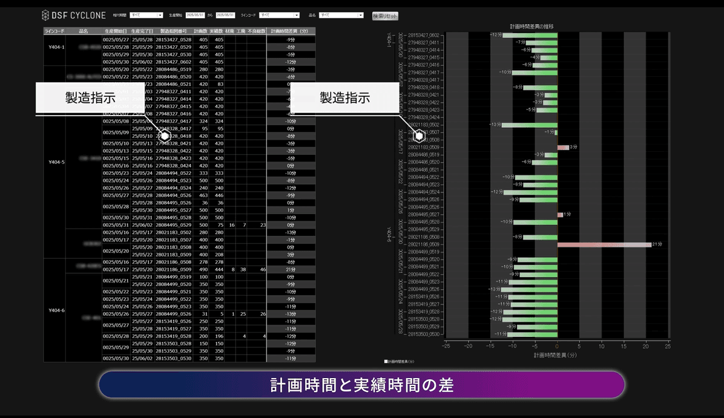Click the 材廃 column header
The image size is (724, 418).
click(x=229, y=31)
